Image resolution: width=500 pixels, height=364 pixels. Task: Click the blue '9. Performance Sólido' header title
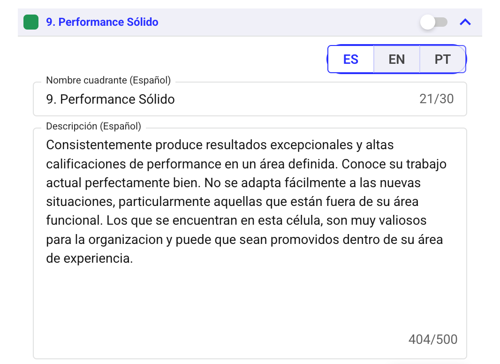[x=102, y=22]
